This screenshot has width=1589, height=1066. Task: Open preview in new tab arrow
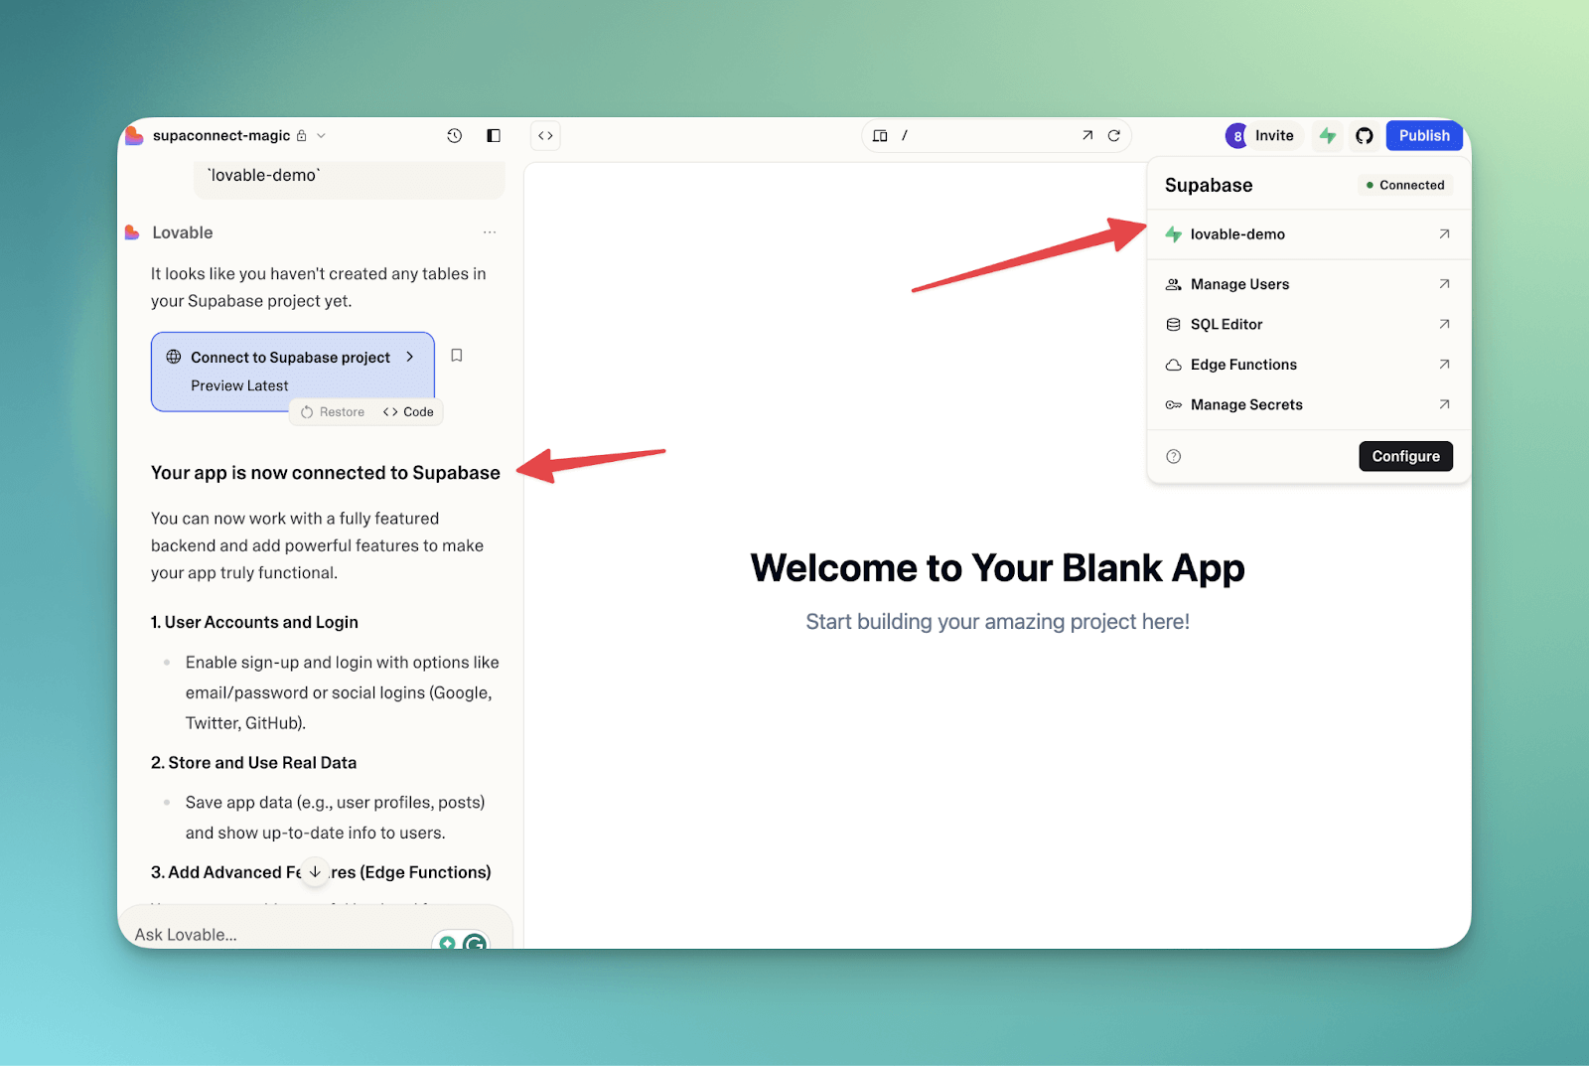tap(1087, 136)
